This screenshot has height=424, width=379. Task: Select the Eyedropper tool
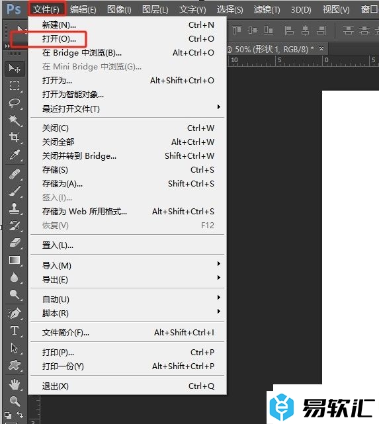point(15,155)
